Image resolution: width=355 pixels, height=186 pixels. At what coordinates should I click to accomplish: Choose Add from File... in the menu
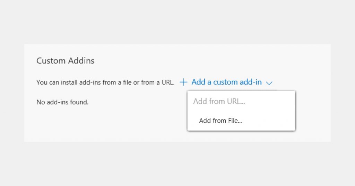[x=220, y=121]
